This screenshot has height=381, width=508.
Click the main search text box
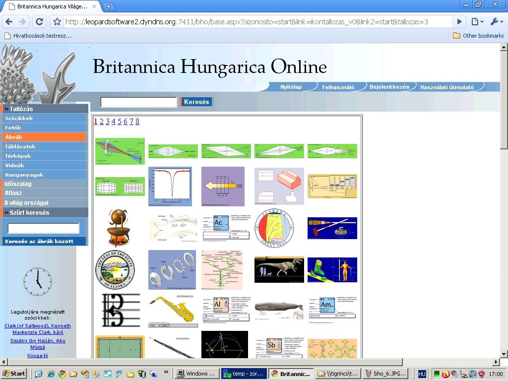(139, 102)
